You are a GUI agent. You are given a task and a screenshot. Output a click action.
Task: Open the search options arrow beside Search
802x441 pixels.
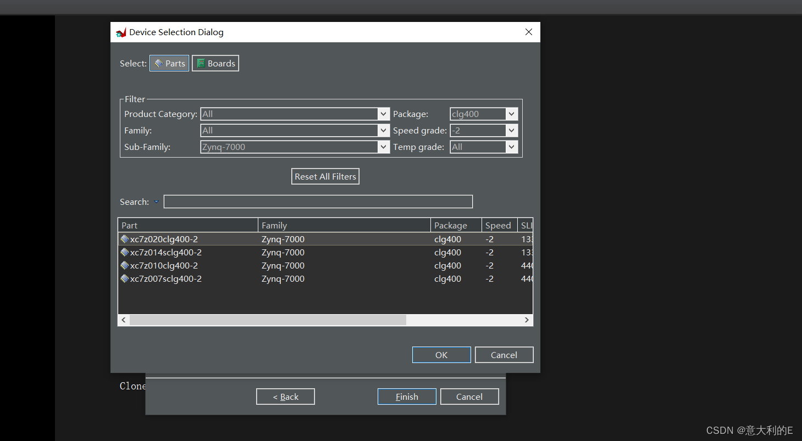point(156,202)
